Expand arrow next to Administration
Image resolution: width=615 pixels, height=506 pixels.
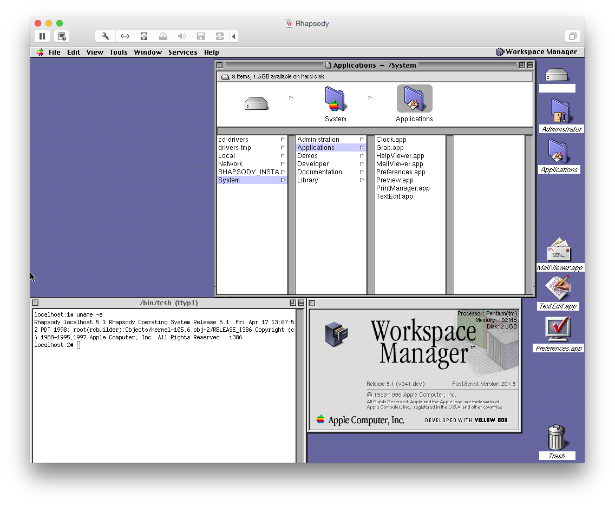point(362,140)
